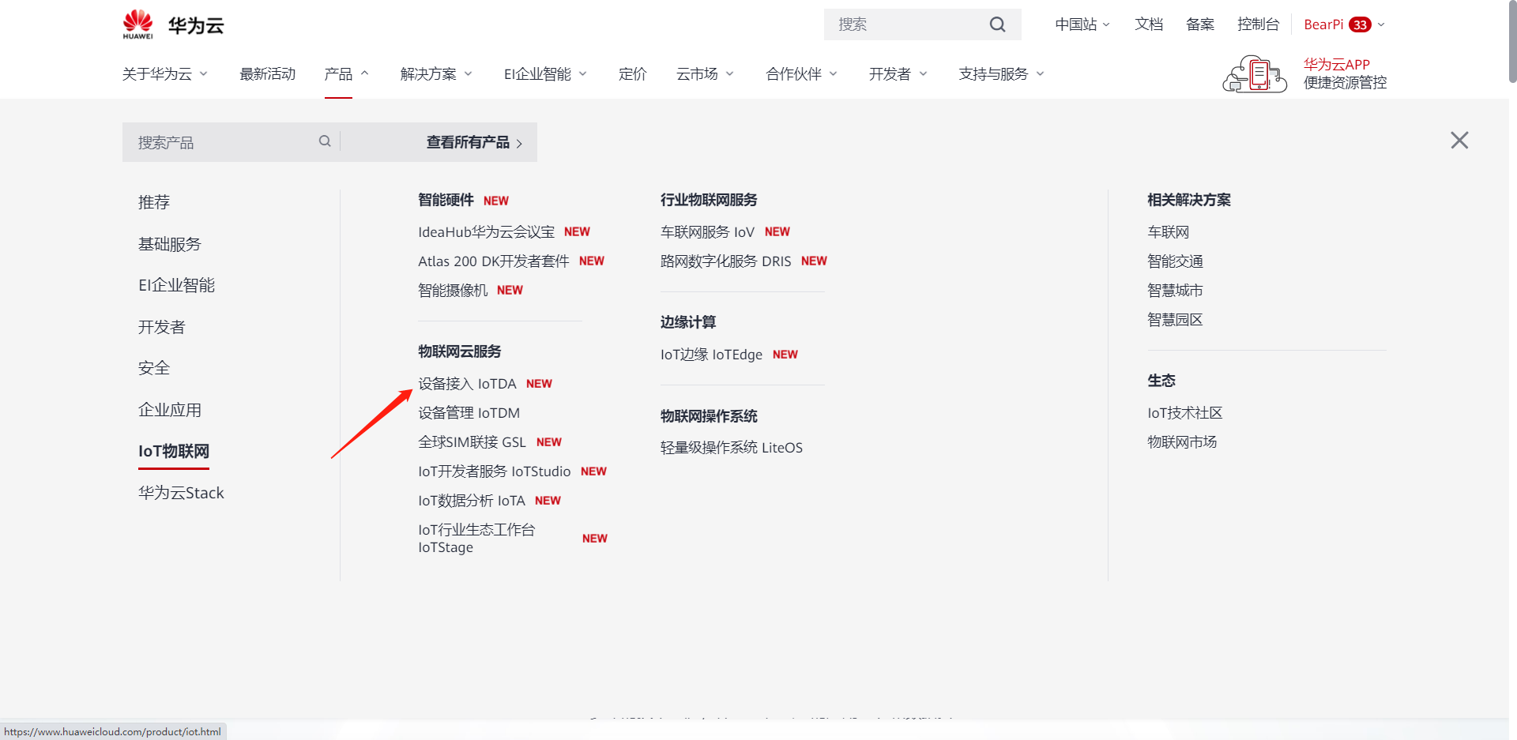Image resolution: width=1517 pixels, height=740 pixels.
Task: Open the 设备管理 IoTDM link
Action: click(469, 412)
